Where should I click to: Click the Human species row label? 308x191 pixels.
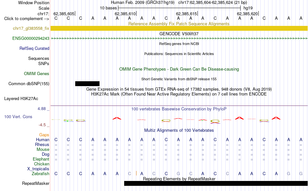click(x=42, y=140)
